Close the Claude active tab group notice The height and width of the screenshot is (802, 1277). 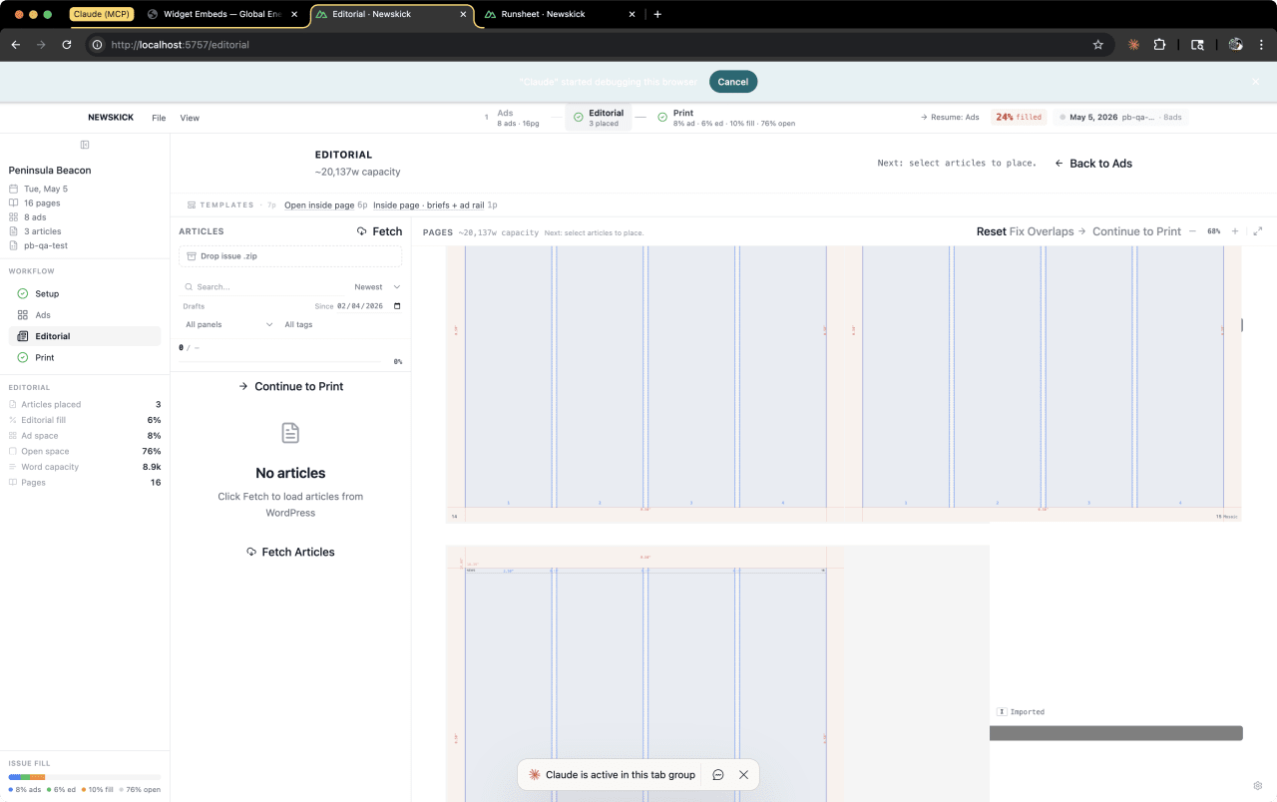[743, 775]
